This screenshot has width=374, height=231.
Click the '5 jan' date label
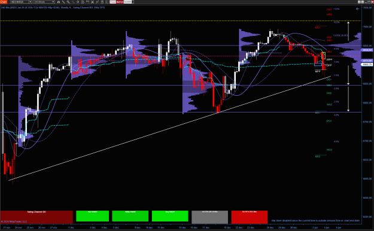(327, 227)
